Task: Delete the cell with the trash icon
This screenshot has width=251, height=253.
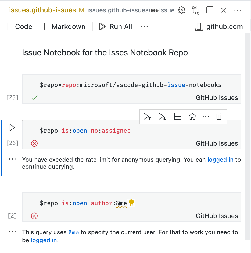Action: point(219,116)
